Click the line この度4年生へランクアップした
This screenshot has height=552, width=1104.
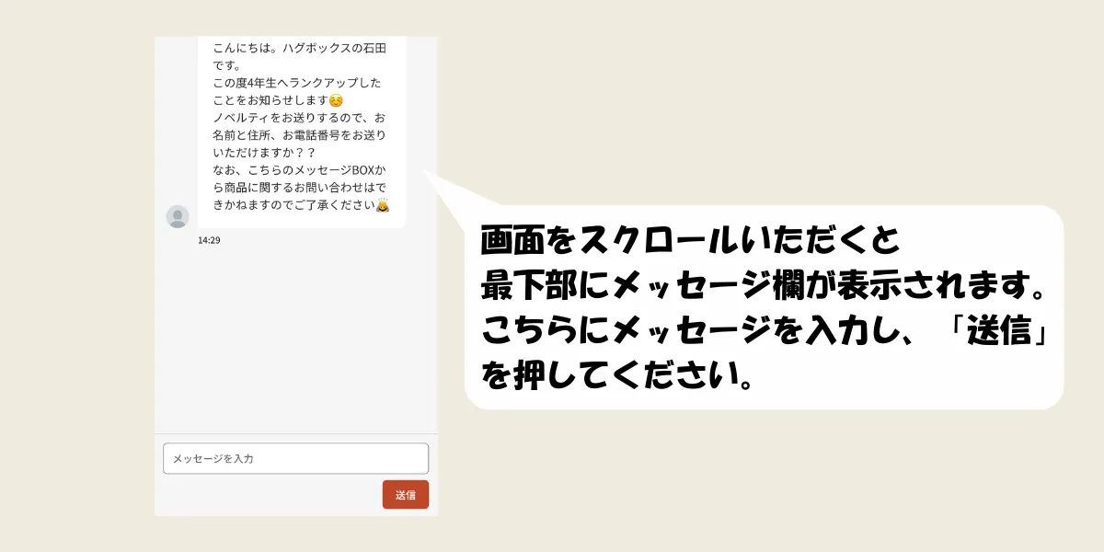(296, 83)
